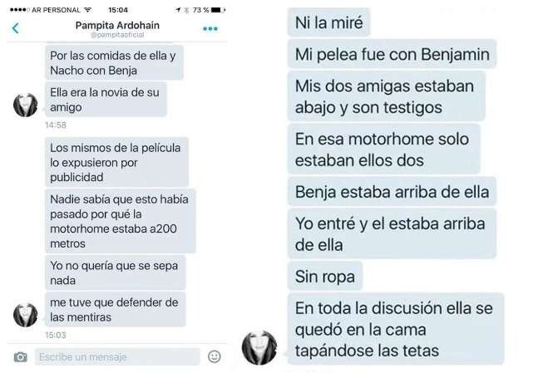Tap the 15:04 status bar clock

118,10
